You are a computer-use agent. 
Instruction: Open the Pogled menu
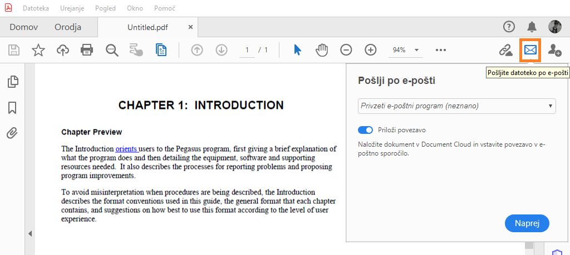[x=105, y=8]
